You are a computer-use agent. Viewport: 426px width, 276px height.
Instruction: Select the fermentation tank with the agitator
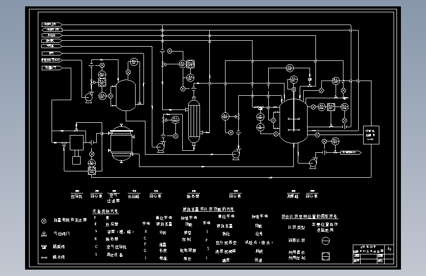click(x=293, y=121)
